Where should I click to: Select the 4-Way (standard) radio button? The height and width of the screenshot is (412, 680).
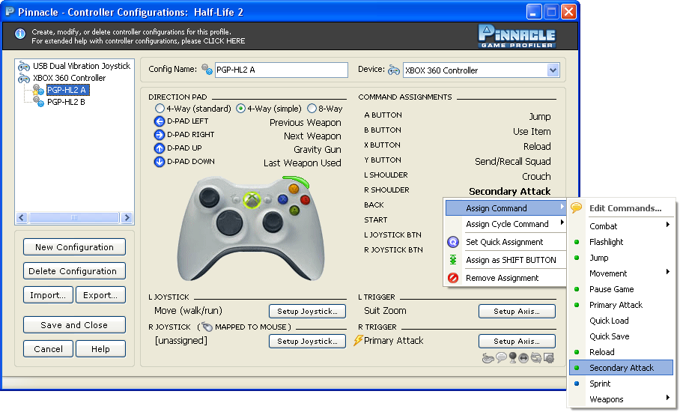[160, 109]
